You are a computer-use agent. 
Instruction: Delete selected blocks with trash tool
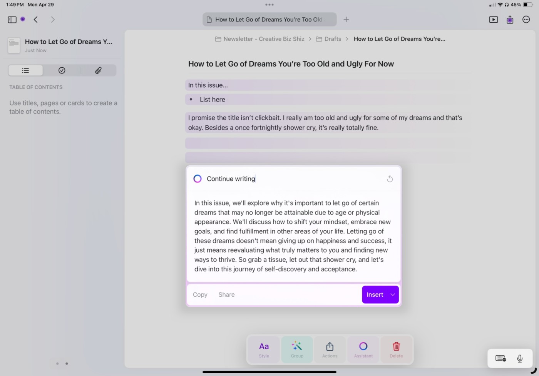pyautogui.click(x=396, y=350)
